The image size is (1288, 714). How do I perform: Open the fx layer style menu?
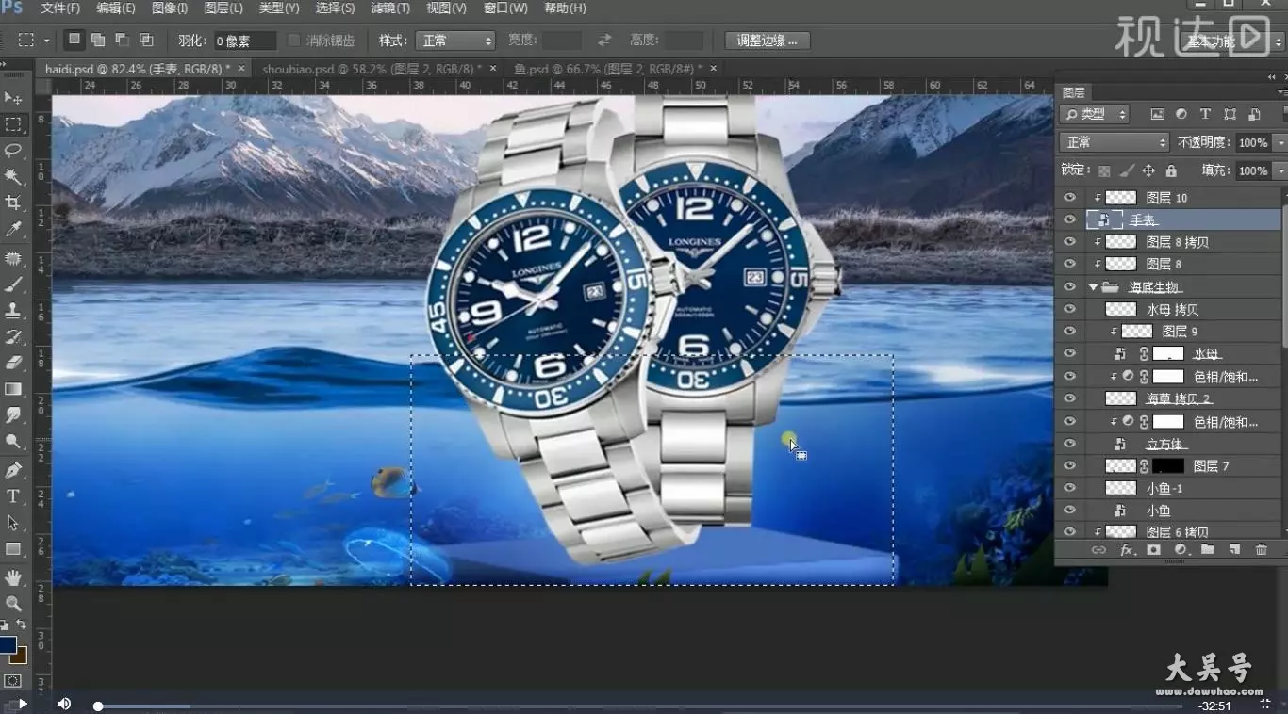pyautogui.click(x=1127, y=549)
